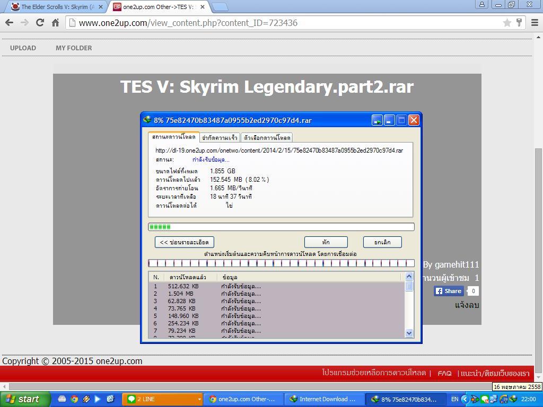
Task: Click the connection list scroll down arrow
Action: pos(409,333)
